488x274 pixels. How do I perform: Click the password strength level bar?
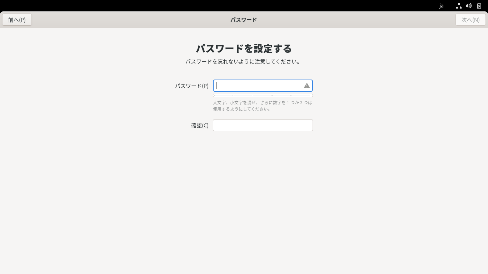(x=263, y=95)
